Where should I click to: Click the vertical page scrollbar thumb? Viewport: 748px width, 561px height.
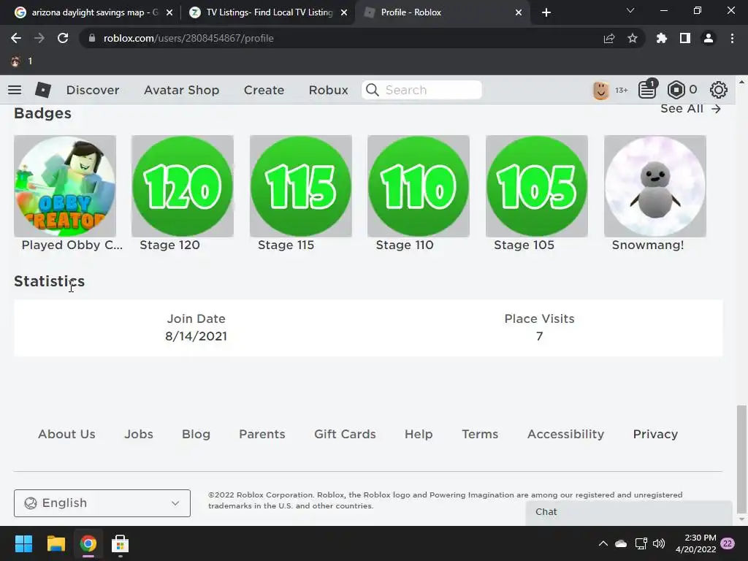[x=741, y=458]
